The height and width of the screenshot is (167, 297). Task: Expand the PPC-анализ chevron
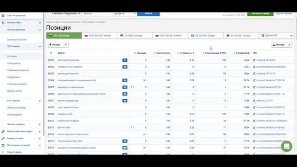40,101
